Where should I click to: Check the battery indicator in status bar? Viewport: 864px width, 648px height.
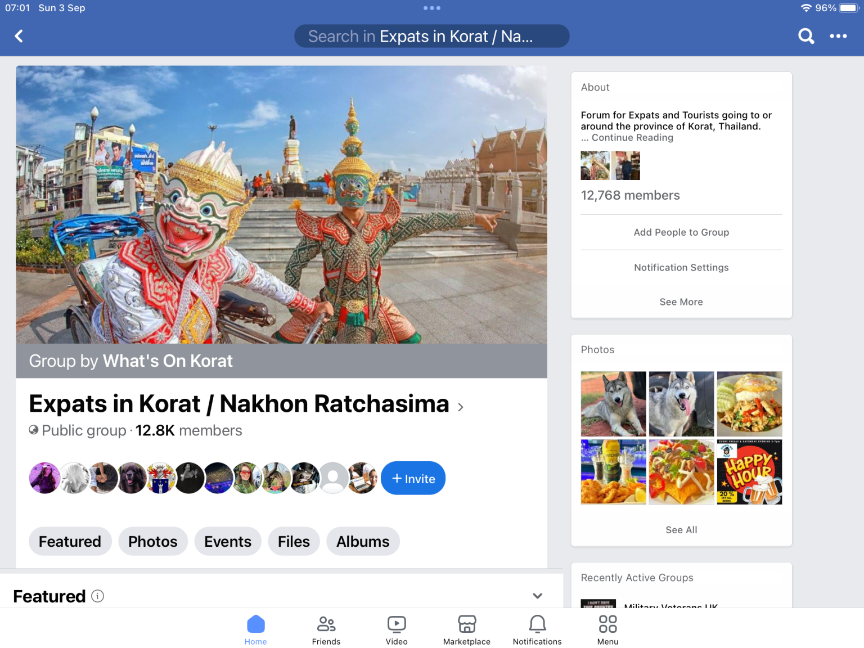pyautogui.click(x=848, y=8)
